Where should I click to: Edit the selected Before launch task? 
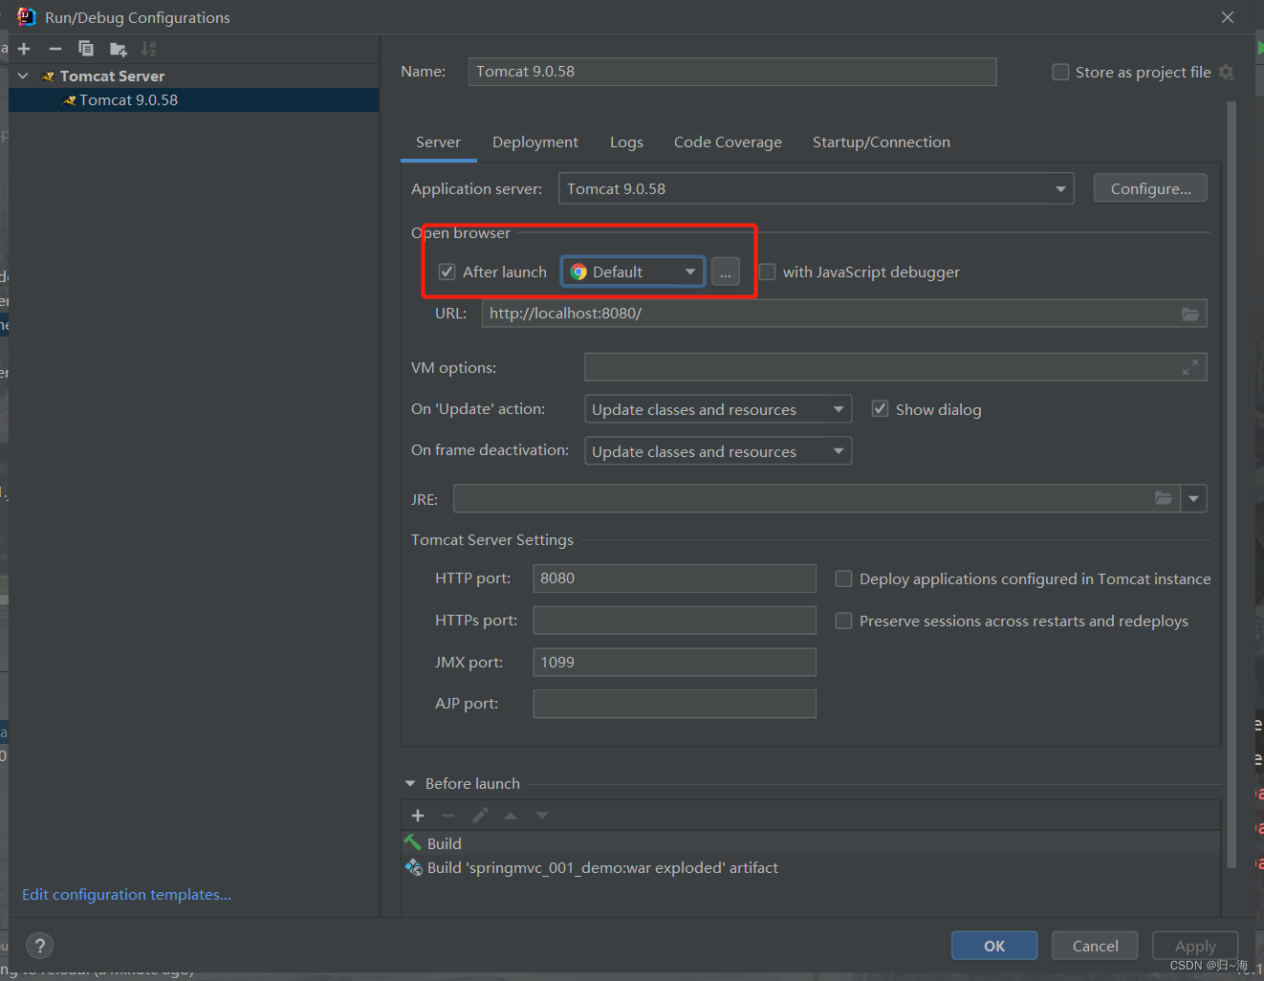(x=480, y=816)
